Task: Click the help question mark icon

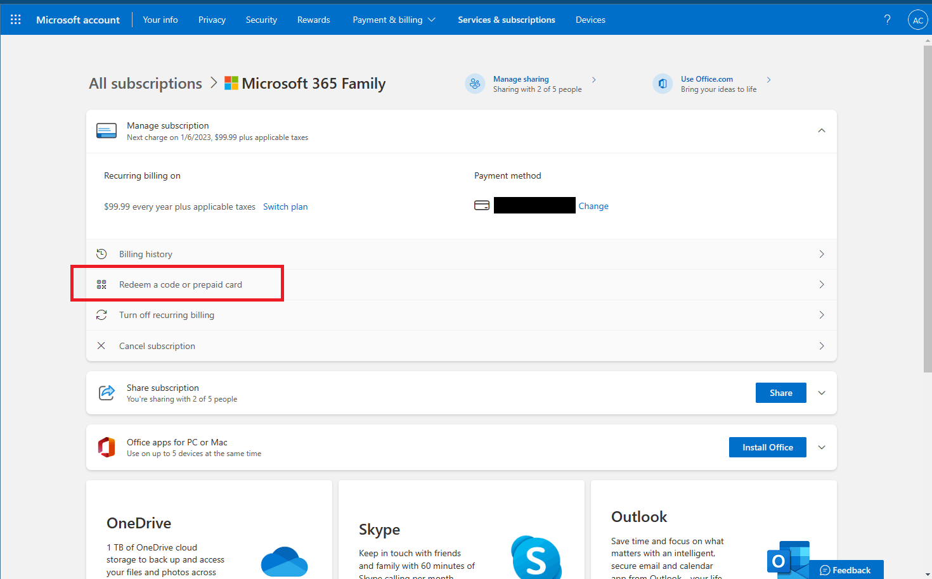Action: [x=887, y=20]
